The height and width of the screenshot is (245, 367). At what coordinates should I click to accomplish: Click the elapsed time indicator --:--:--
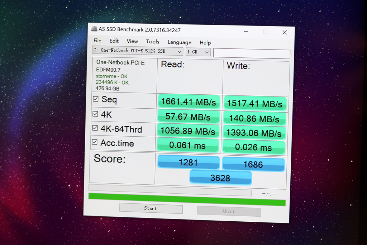[x=268, y=194]
